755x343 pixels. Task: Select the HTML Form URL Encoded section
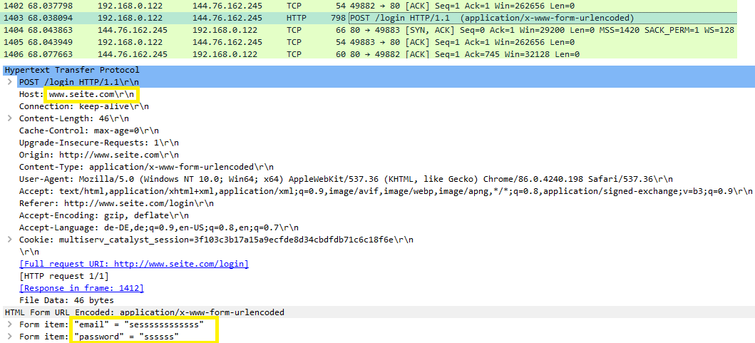coord(144,312)
